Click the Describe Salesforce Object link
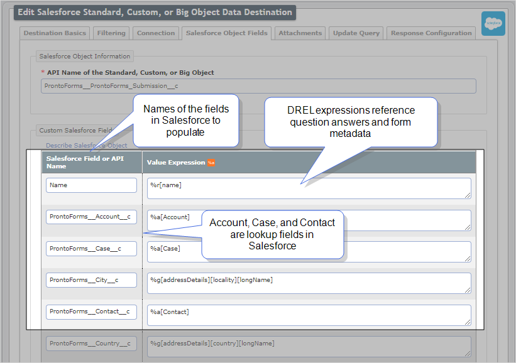This screenshot has height=363, width=516. tap(86, 145)
